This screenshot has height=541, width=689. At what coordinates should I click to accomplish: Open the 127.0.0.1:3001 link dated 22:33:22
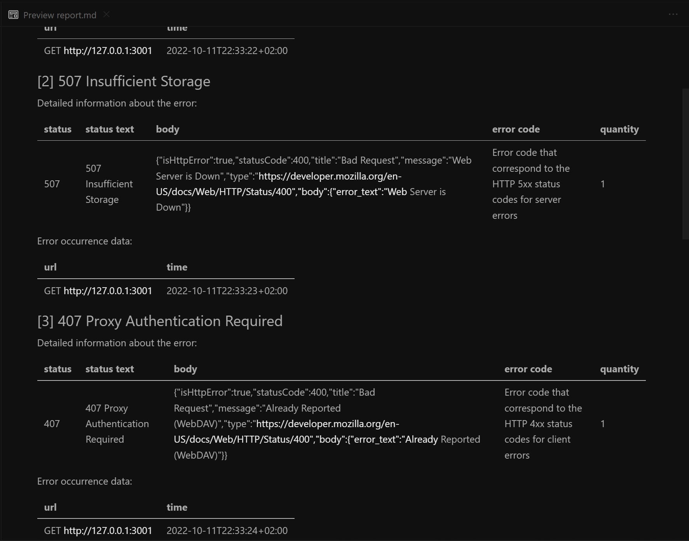coord(108,51)
